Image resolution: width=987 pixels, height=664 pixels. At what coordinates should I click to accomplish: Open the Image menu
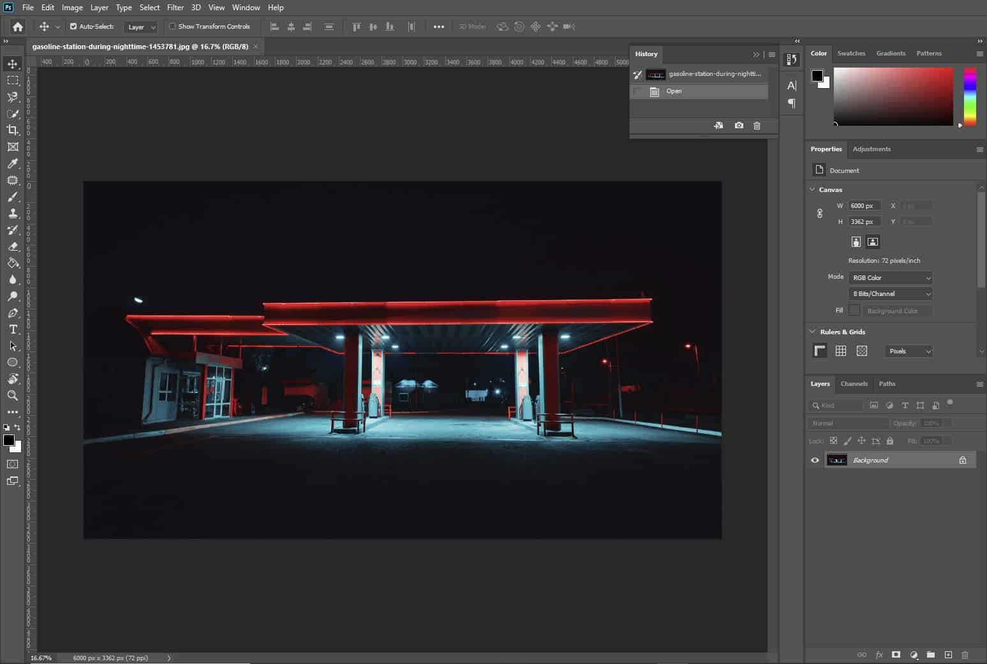pyautogui.click(x=72, y=8)
